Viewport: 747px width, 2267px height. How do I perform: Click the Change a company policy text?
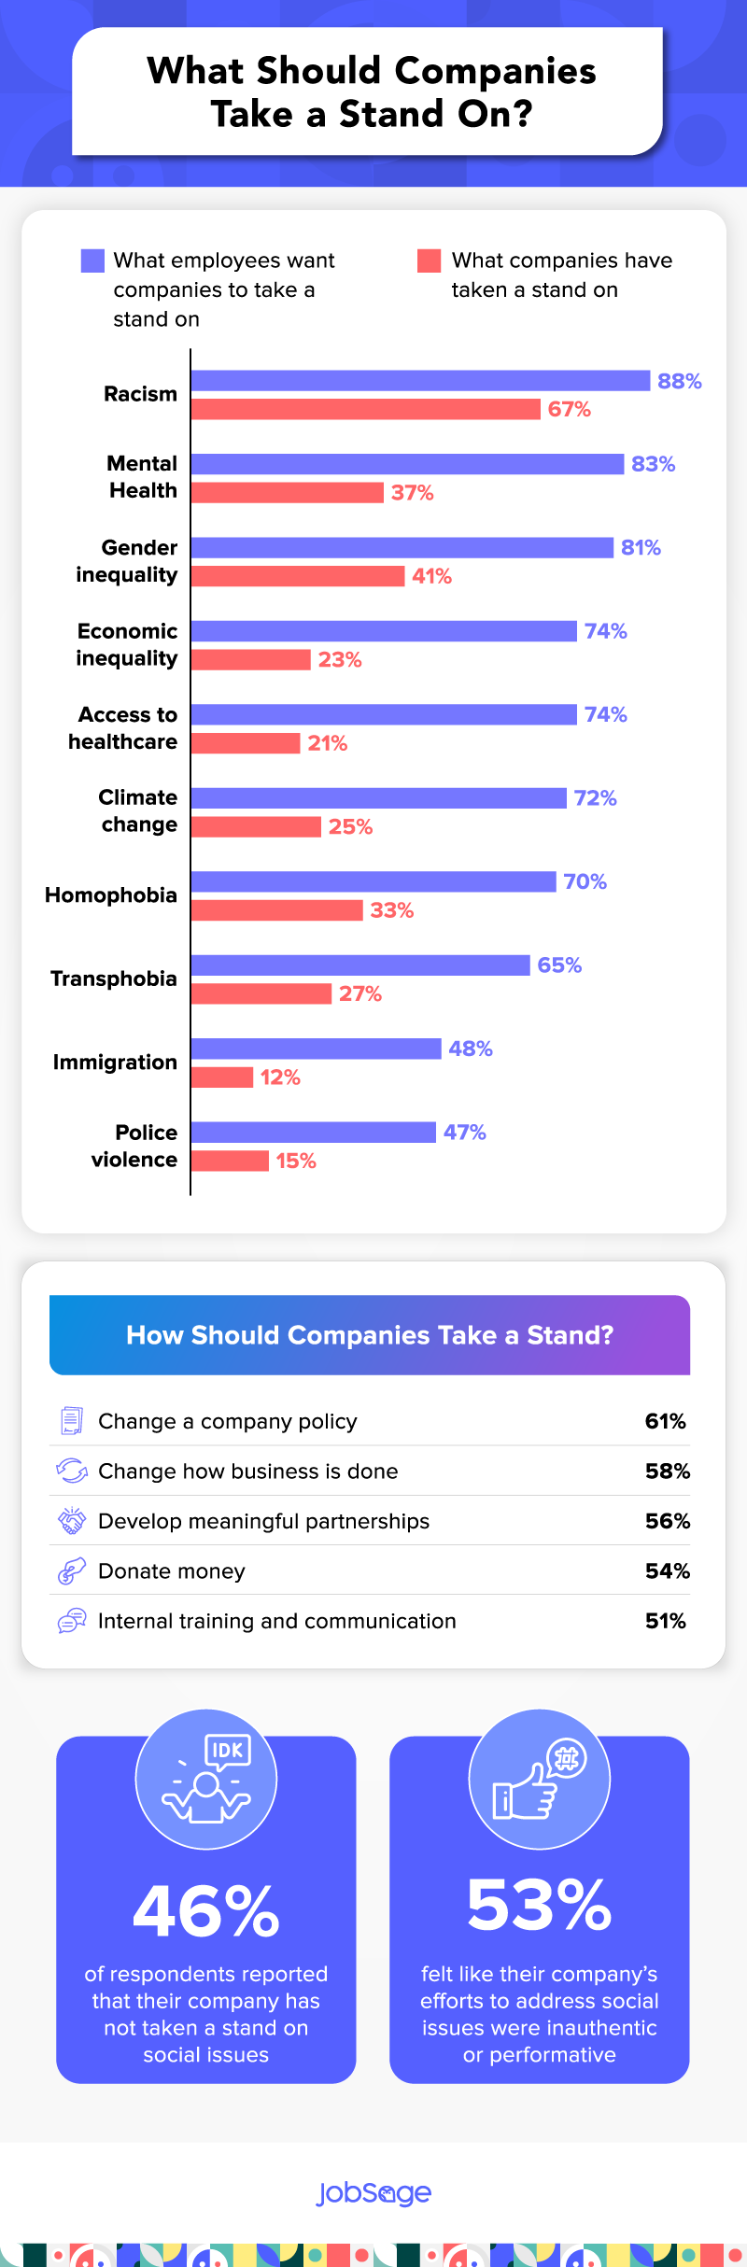(x=228, y=1421)
